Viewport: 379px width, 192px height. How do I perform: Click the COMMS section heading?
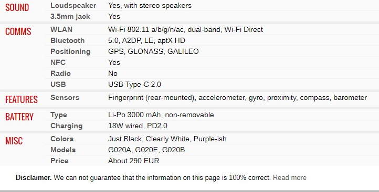coord(18,31)
